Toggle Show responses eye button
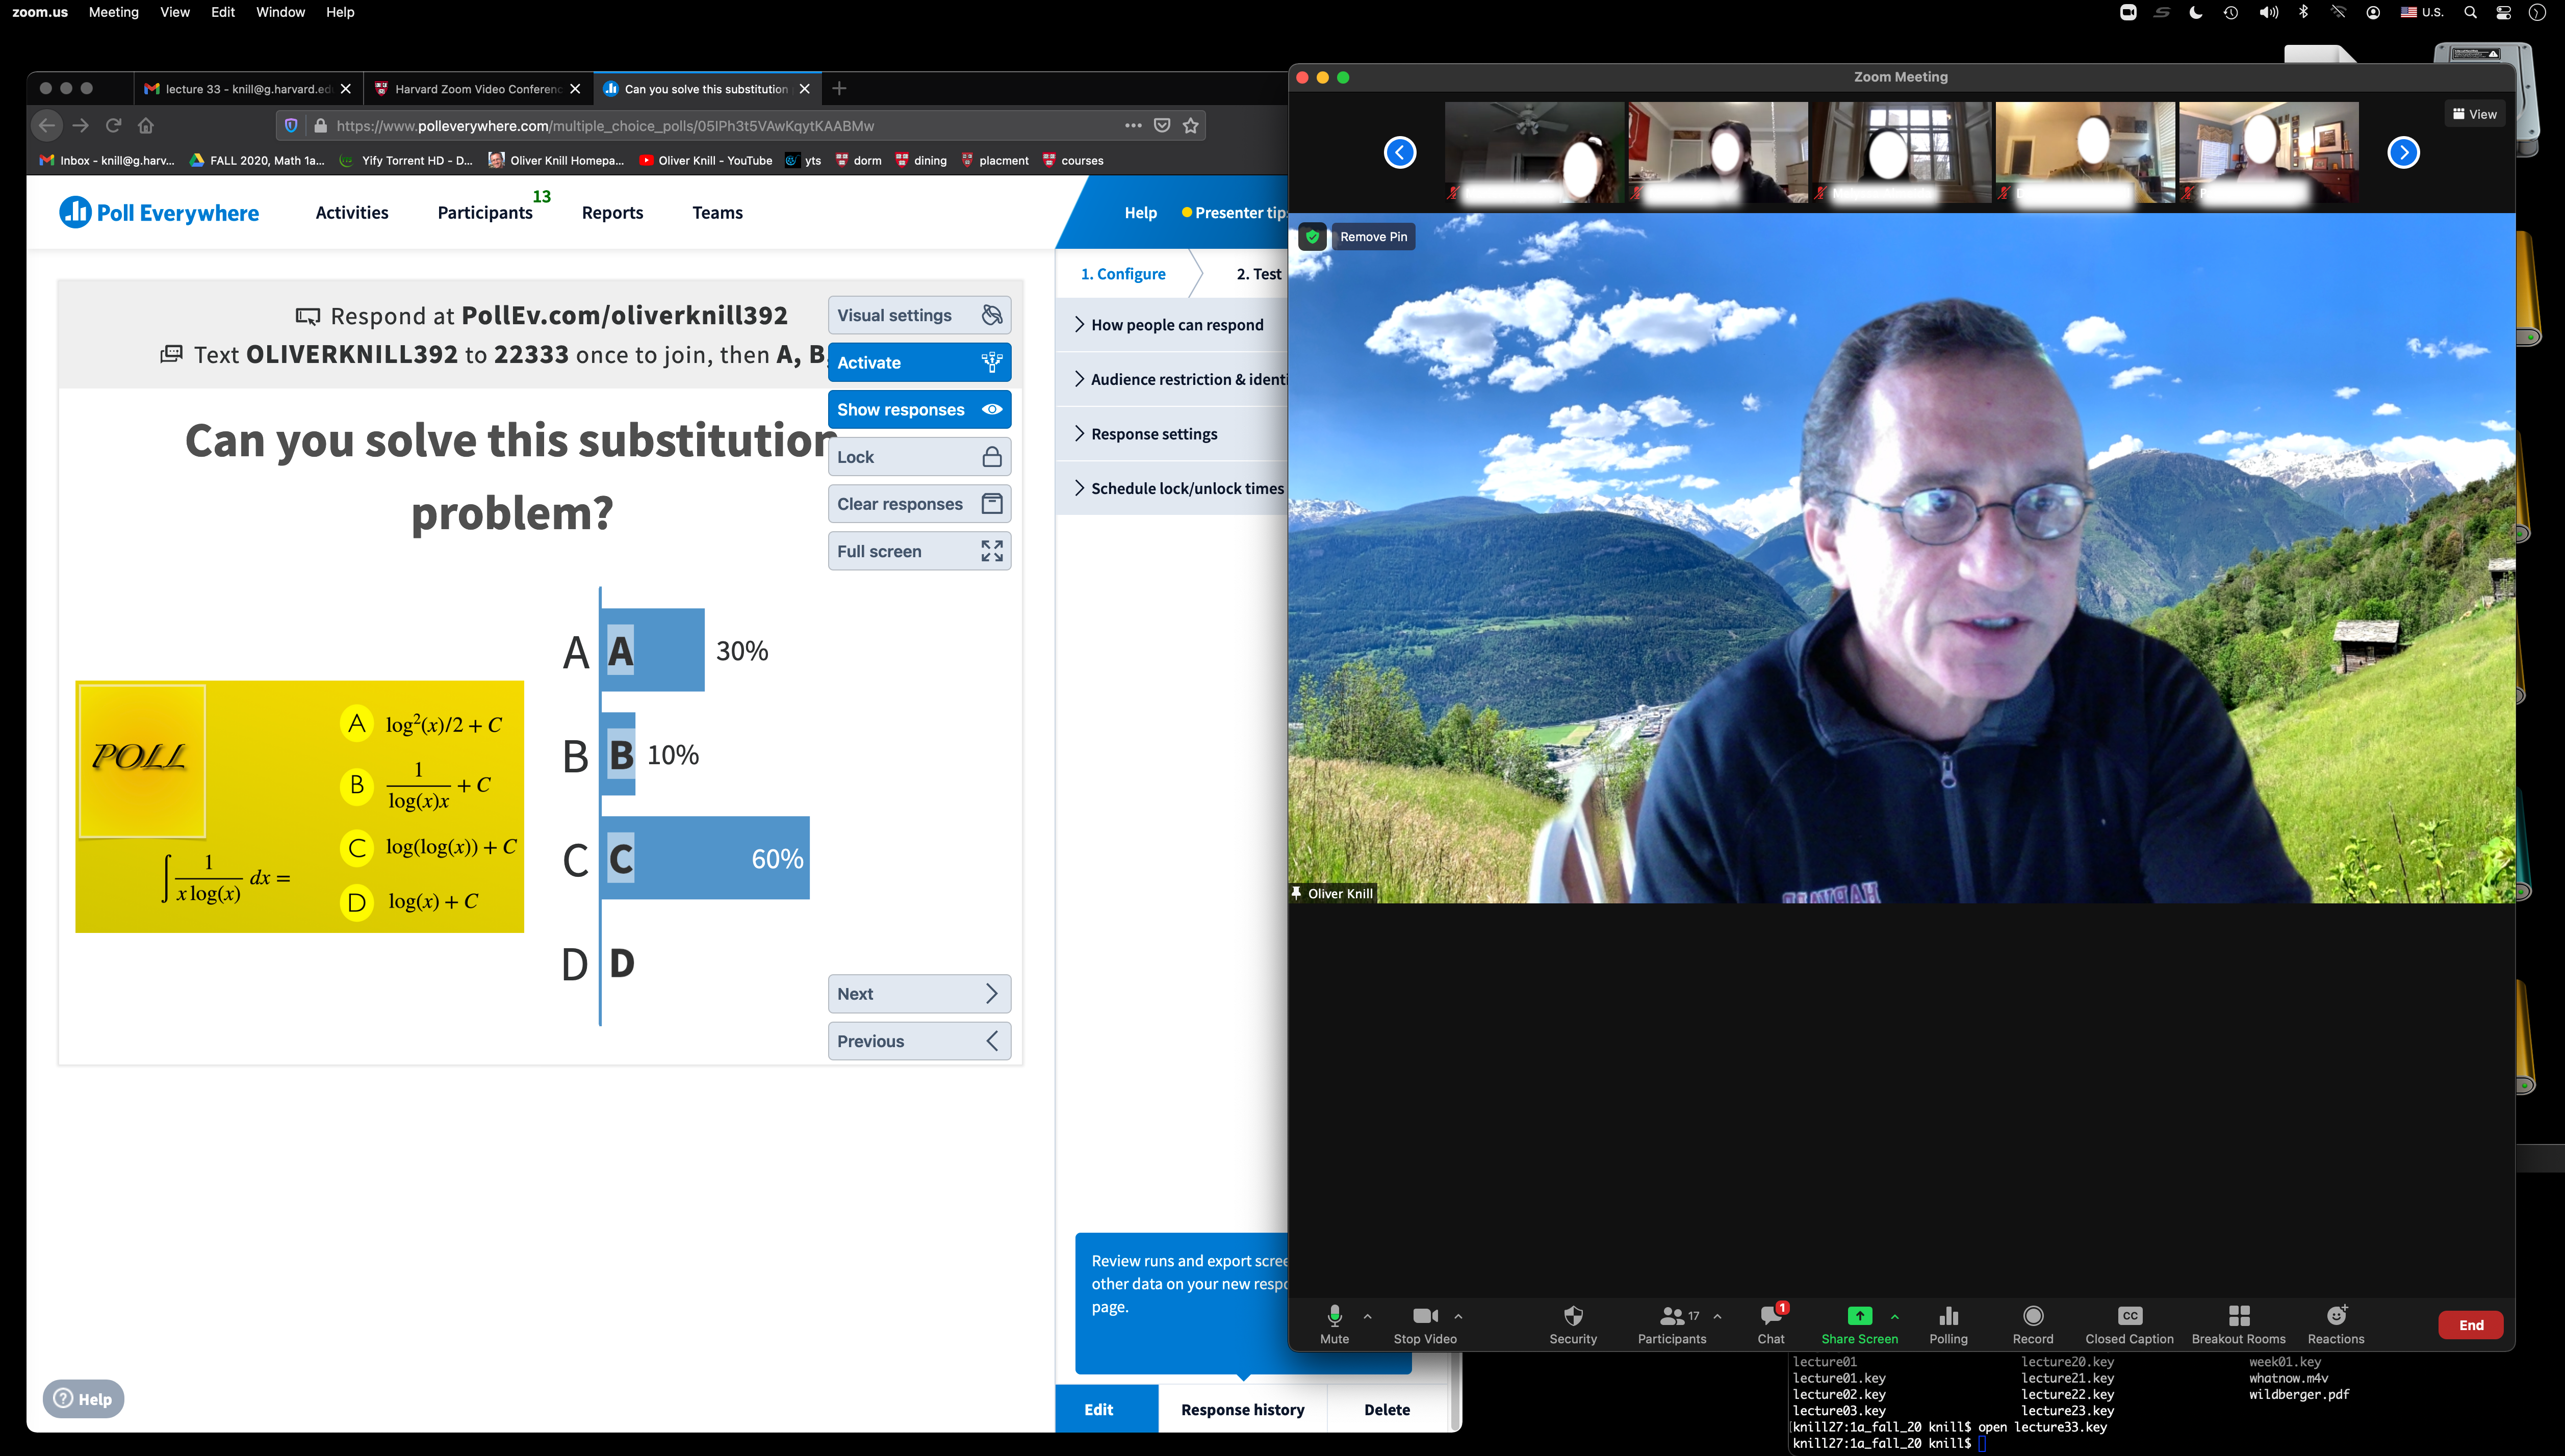The width and height of the screenshot is (2565, 1456). 918,410
